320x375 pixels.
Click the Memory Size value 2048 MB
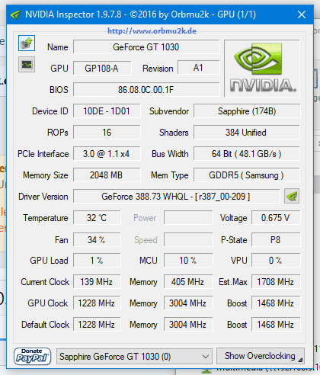coord(107,175)
